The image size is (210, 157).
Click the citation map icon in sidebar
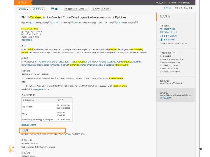161,36
